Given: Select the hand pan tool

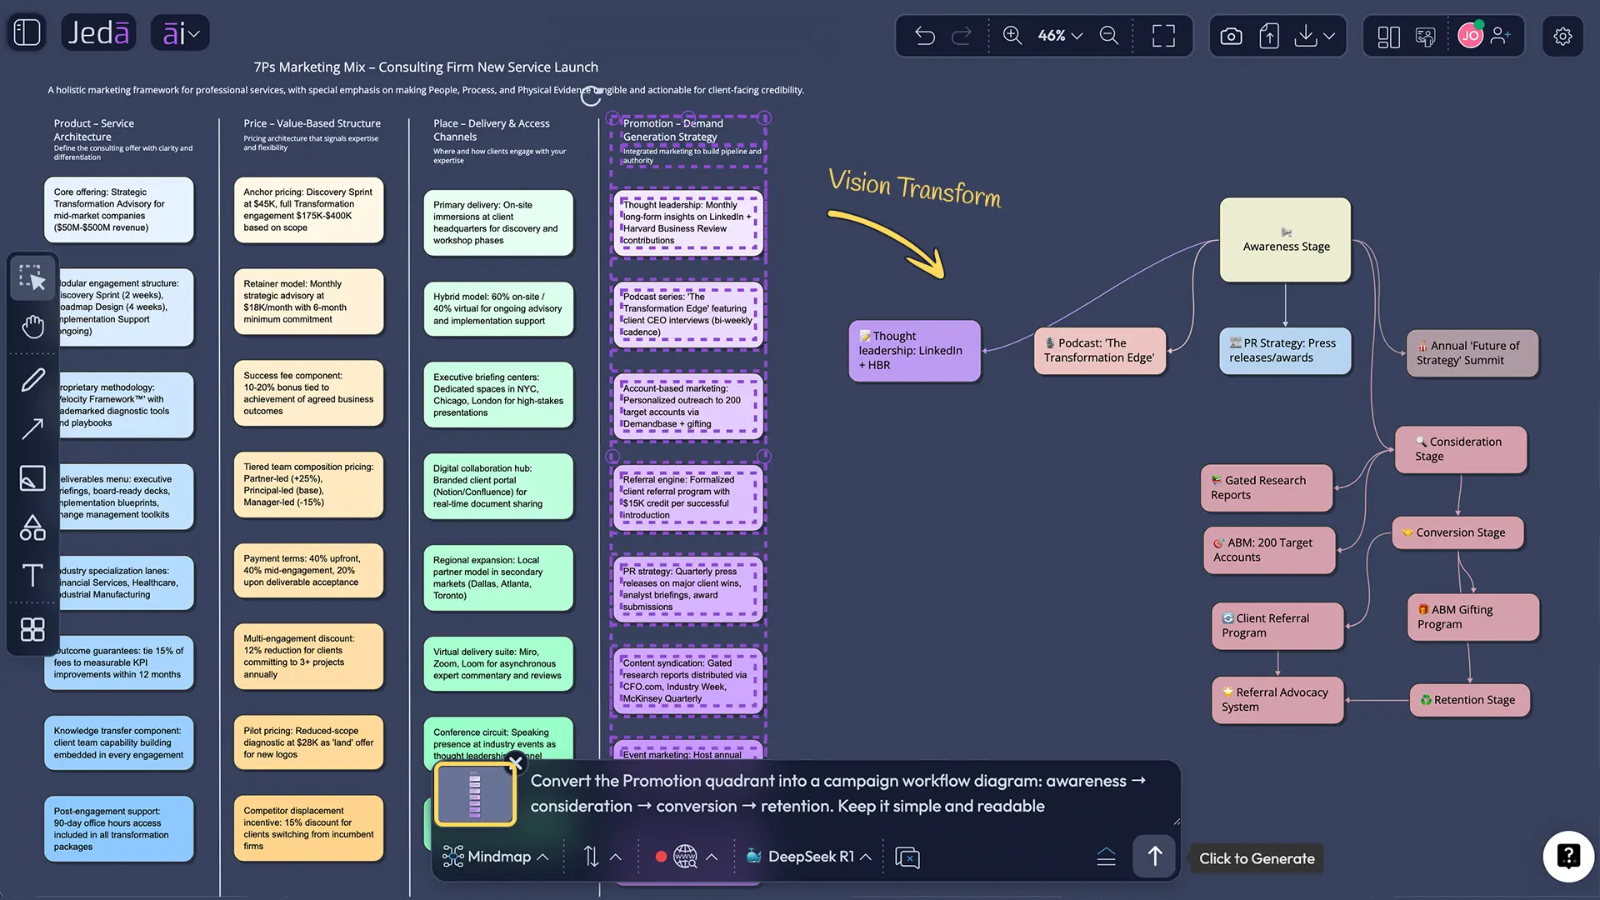Looking at the screenshot, I should (x=32, y=327).
